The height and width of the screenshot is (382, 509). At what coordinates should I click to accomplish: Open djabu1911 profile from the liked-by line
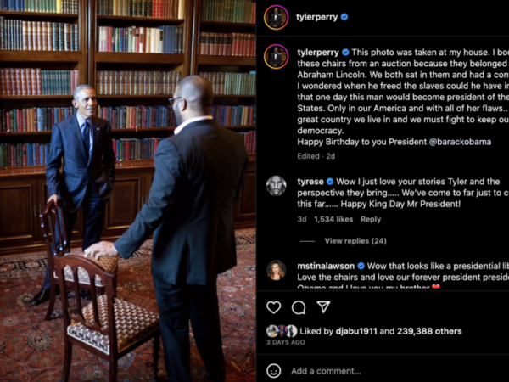click(356, 331)
